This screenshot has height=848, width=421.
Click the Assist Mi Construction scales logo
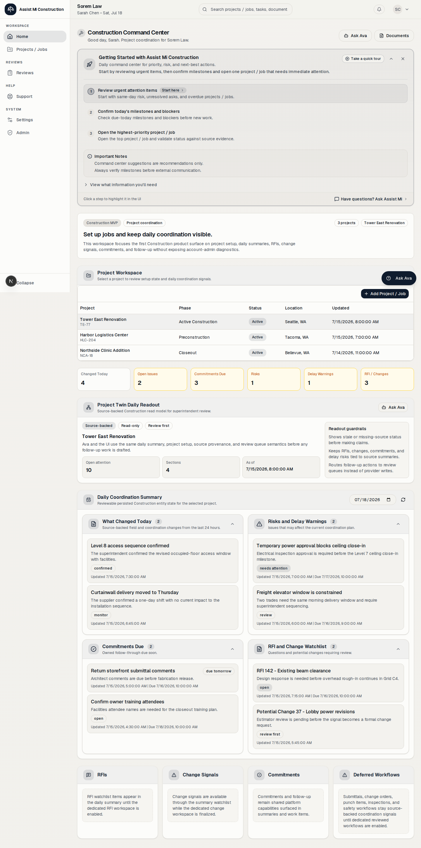[x=10, y=9]
